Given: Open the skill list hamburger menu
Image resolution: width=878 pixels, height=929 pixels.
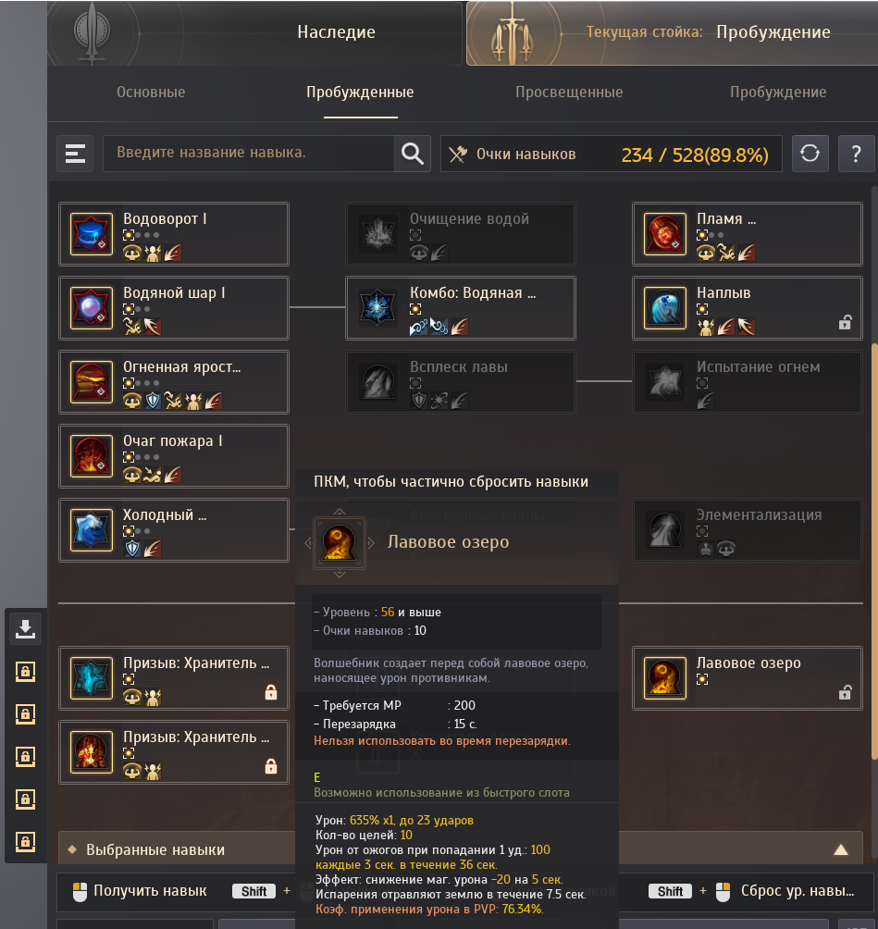Looking at the screenshot, I should pyautogui.click(x=75, y=154).
